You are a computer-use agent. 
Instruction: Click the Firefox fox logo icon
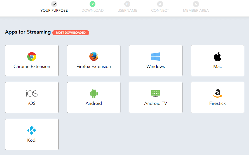click(94, 57)
